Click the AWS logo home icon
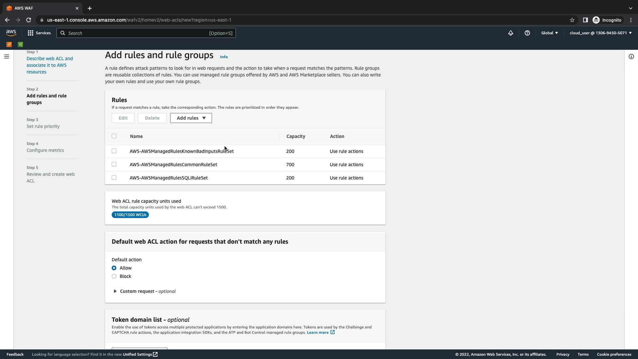The height and width of the screenshot is (359, 638). click(x=11, y=33)
